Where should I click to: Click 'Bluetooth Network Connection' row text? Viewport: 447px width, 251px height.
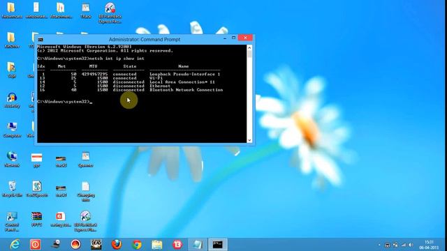(186, 90)
